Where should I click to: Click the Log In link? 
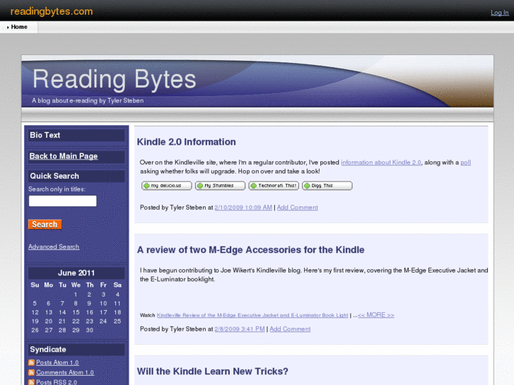click(500, 13)
